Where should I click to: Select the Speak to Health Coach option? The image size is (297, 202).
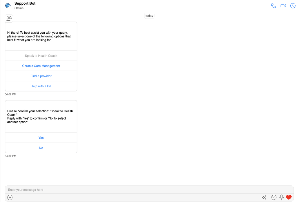[41, 56]
